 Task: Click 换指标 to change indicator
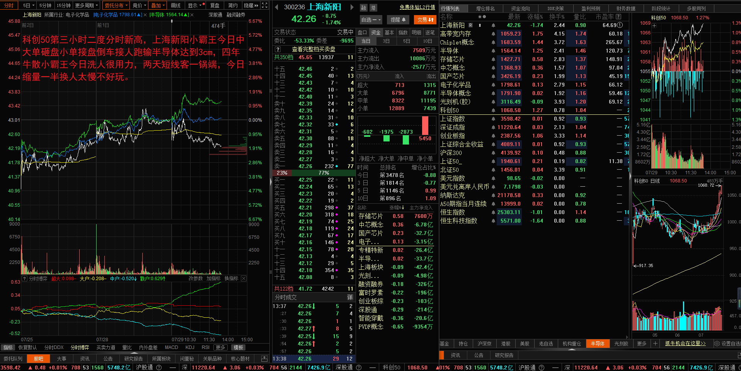[231, 278]
